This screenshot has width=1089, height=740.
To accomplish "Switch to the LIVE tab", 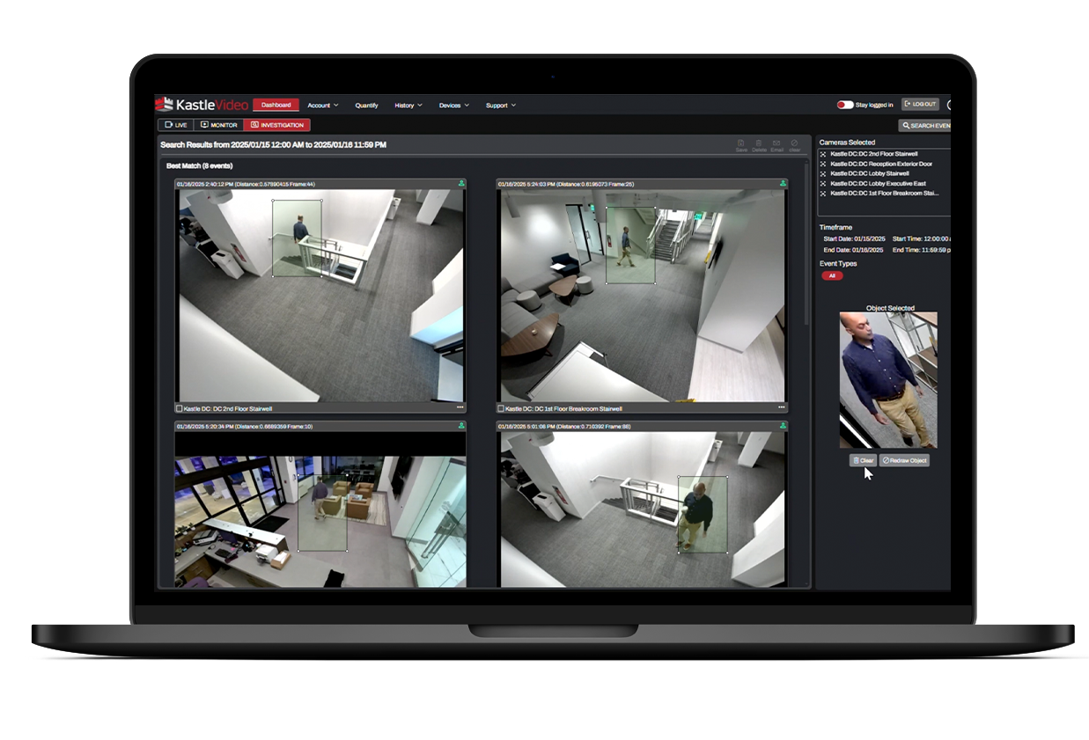I will [175, 125].
